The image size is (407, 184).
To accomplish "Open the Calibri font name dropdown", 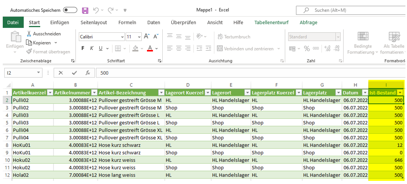I will point(122,37).
